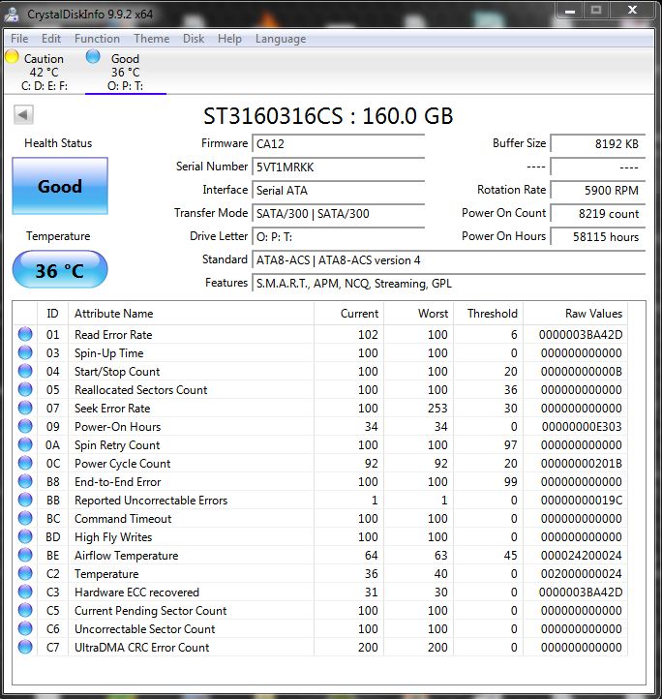This screenshot has height=699, width=662.
Task: Click the Interface field Serial ATA
Action: (x=338, y=190)
